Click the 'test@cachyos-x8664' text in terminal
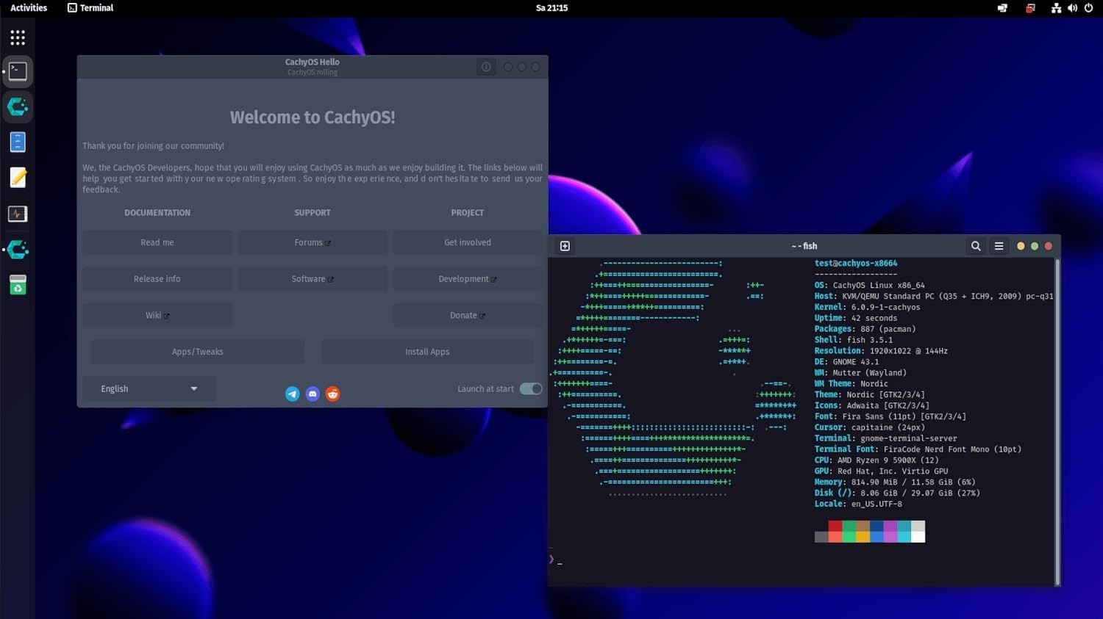Screen dimensions: 1103x619 [856, 264]
